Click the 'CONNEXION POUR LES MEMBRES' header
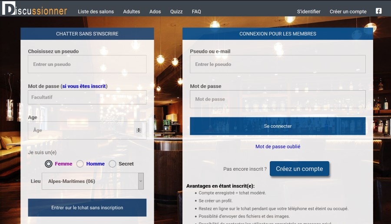 [x=278, y=34]
